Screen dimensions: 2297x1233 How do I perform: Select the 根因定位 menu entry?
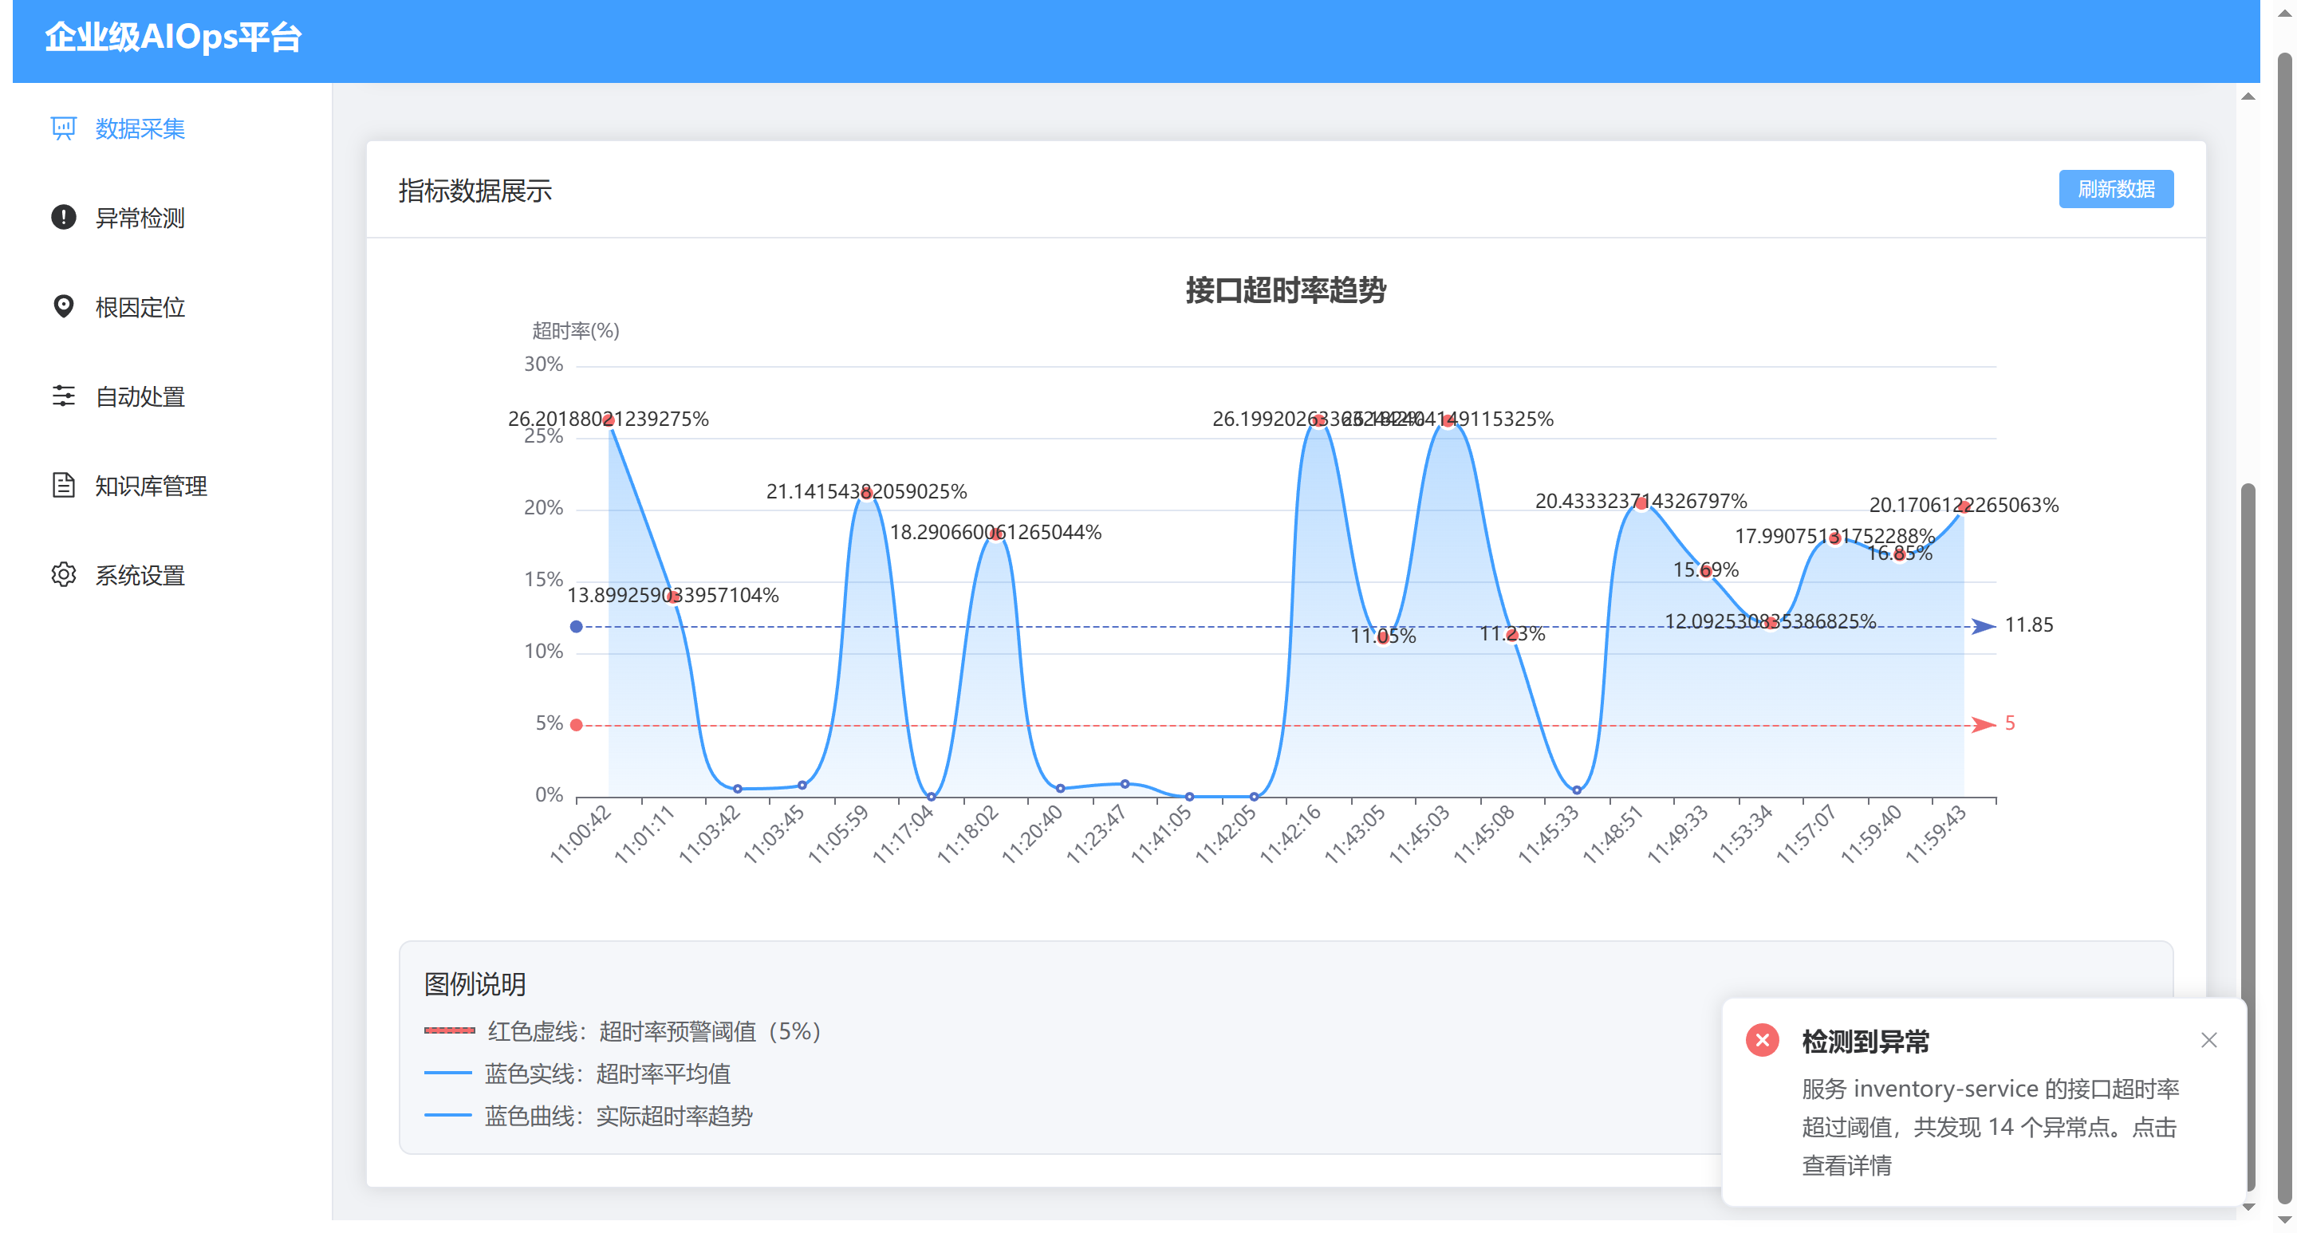[x=140, y=307]
